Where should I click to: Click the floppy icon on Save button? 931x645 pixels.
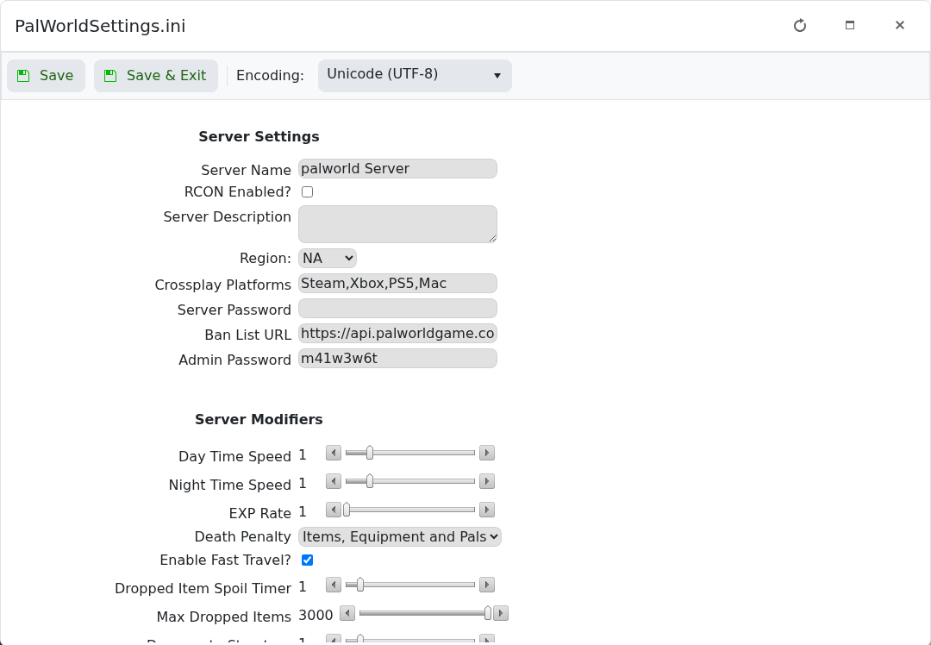(x=23, y=76)
